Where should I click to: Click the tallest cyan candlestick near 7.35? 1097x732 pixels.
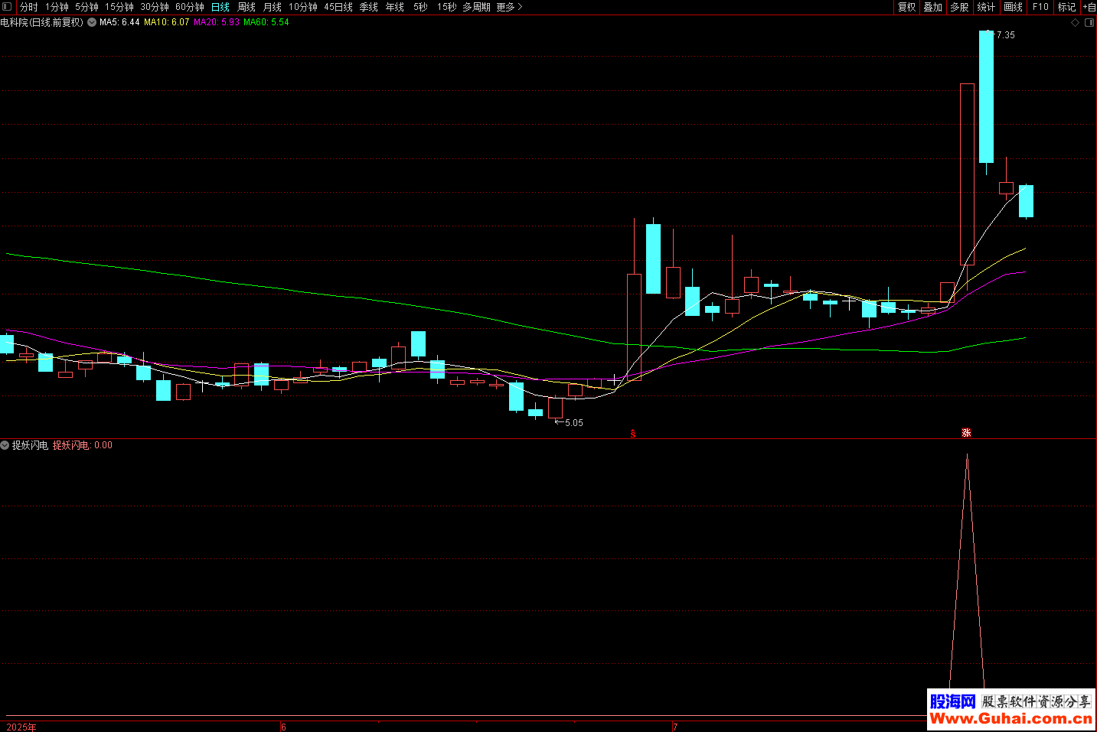986,96
